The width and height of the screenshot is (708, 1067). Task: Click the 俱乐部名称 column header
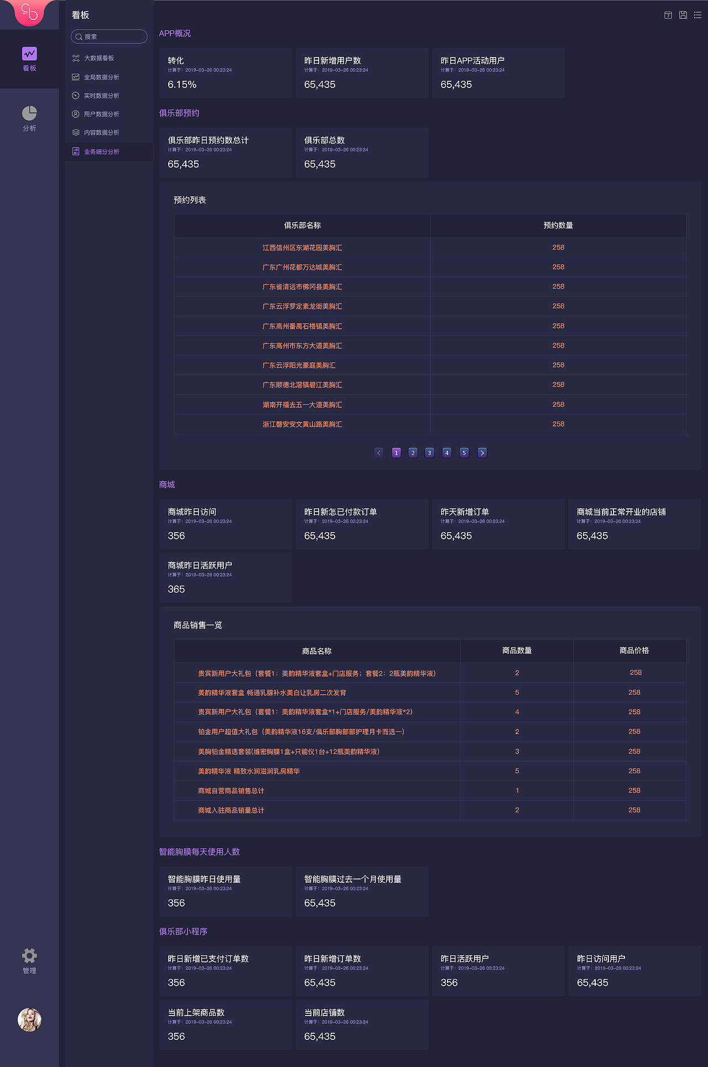tap(303, 226)
